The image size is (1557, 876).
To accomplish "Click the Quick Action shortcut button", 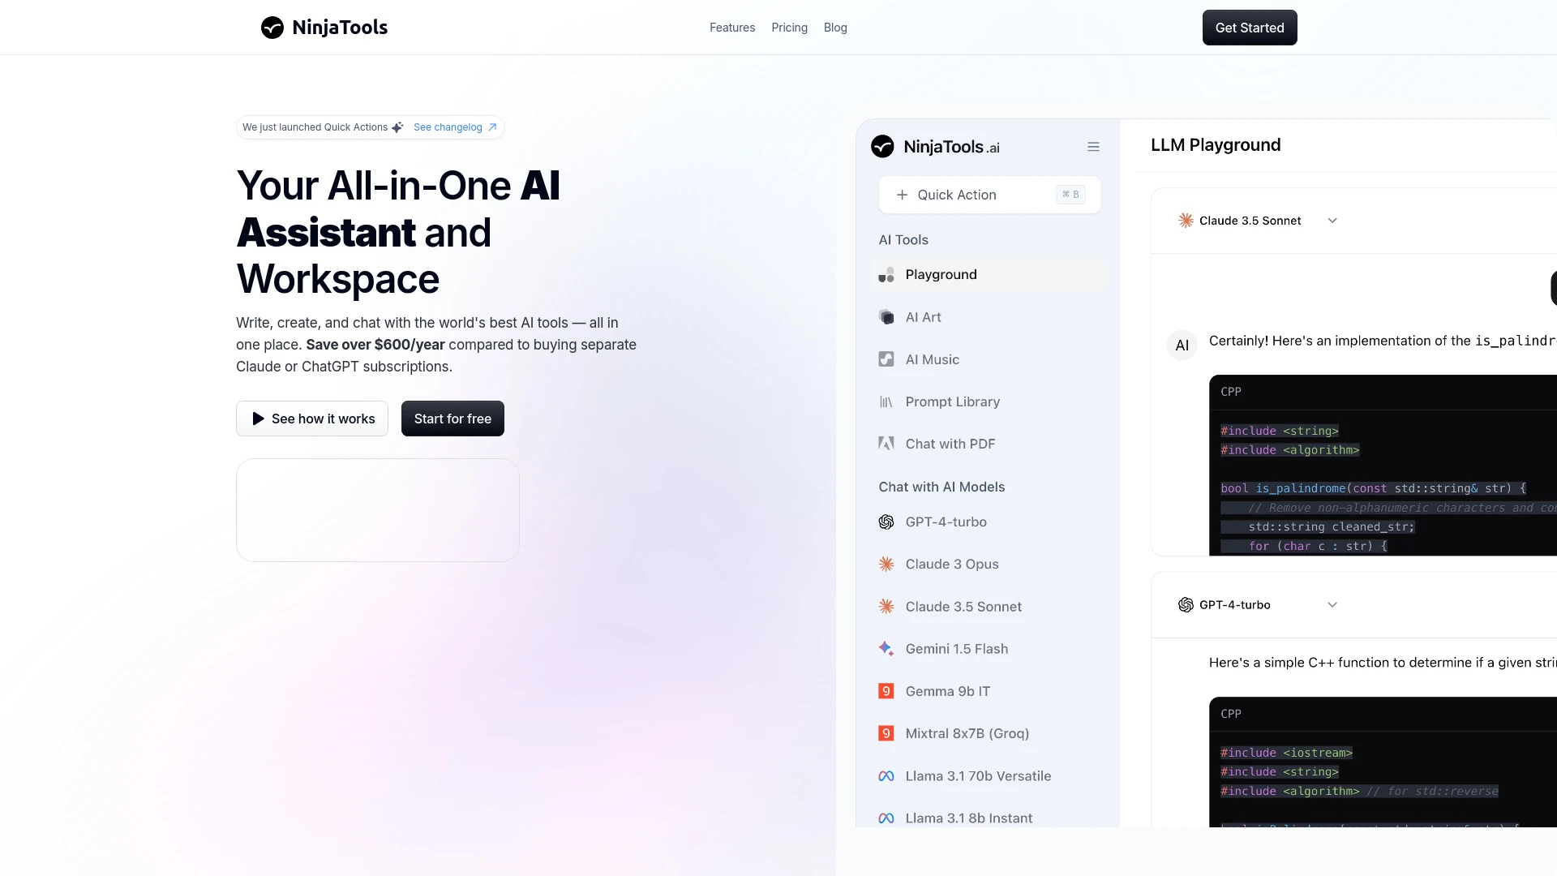I will (1070, 194).
